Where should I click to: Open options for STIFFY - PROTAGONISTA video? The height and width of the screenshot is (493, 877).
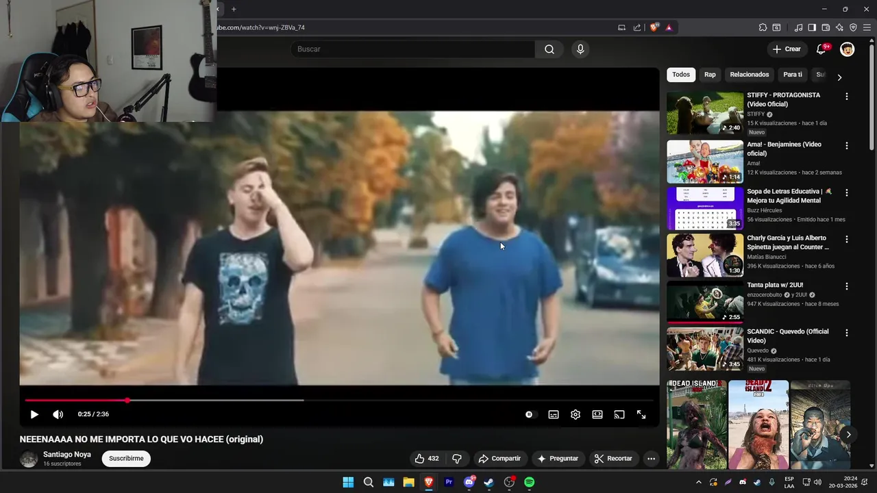[847, 97]
